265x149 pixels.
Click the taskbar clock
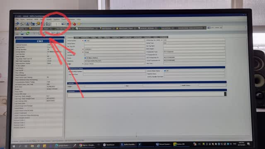[241, 144]
